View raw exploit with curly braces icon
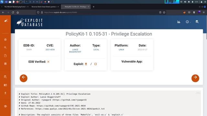The image size is (207, 116). point(95,64)
